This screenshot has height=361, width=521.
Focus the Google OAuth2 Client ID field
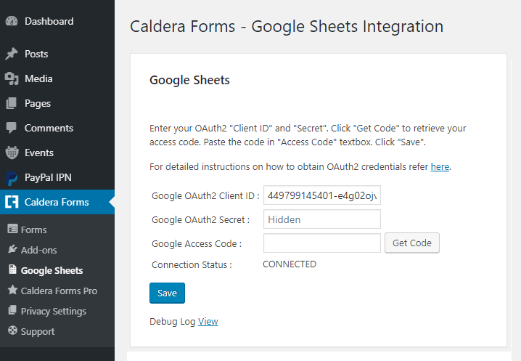point(322,195)
